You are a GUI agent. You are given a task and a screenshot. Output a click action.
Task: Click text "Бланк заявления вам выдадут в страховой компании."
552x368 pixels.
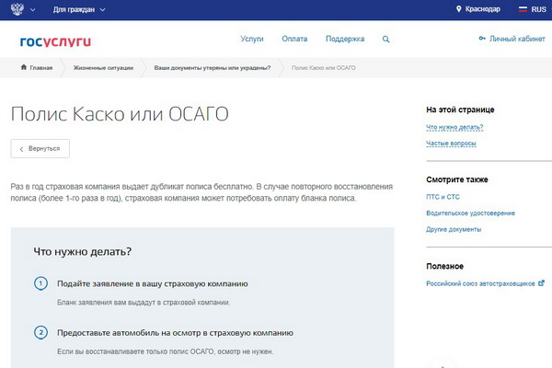(144, 303)
